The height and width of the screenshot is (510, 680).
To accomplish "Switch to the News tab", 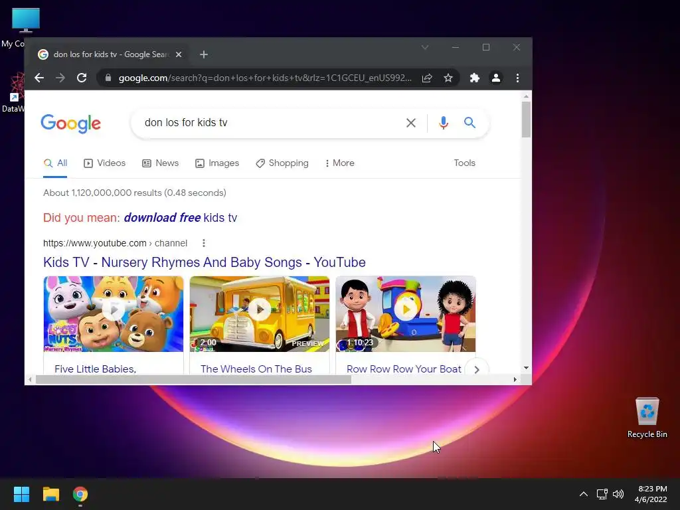I will point(161,163).
